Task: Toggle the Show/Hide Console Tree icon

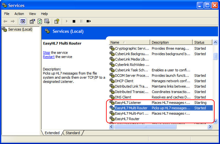Action: pyautogui.click(x=23, y=21)
